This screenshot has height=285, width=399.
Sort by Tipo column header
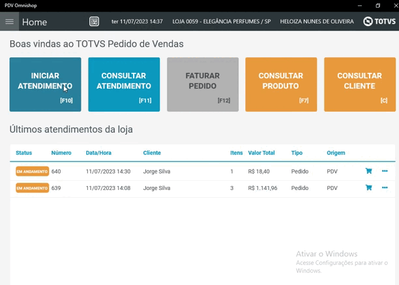coord(297,153)
